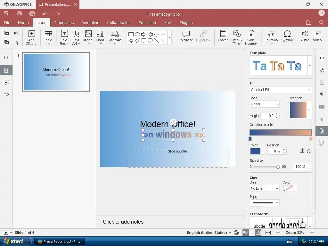The width and height of the screenshot is (328, 246).
Task: Open Text Art tool
Action: (76, 37)
